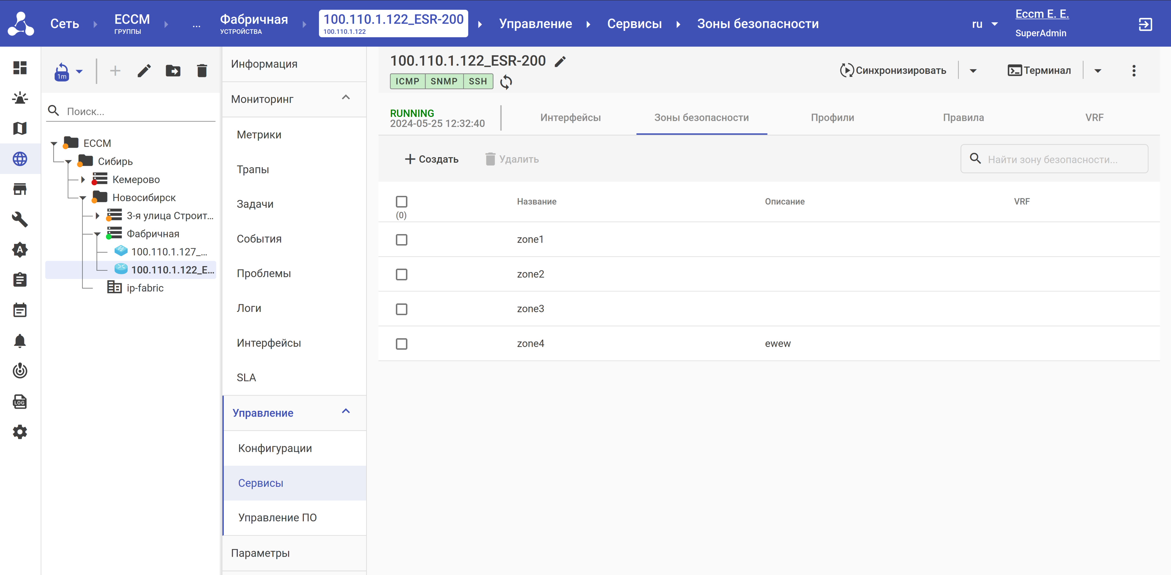Click the Создать button
Screen dimensions: 1171x575
click(x=432, y=159)
